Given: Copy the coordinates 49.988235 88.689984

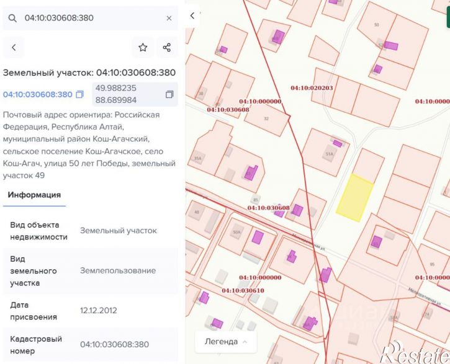Looking at the screenshot, I should tap(169, 94).
